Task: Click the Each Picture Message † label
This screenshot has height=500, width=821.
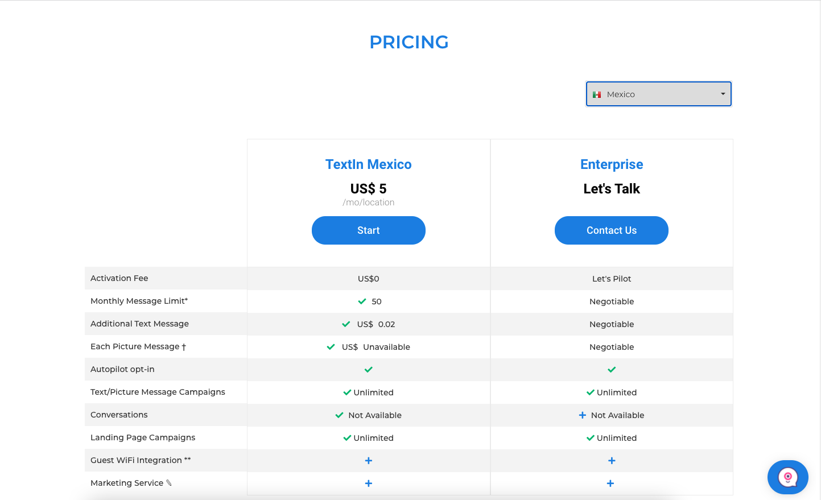Action: pyautogui.click(x=138, y=346)
